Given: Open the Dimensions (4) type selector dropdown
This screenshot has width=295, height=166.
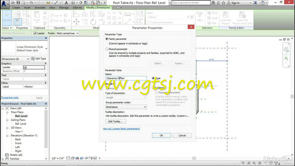Looking at the screenshot, I should [15, 59].
